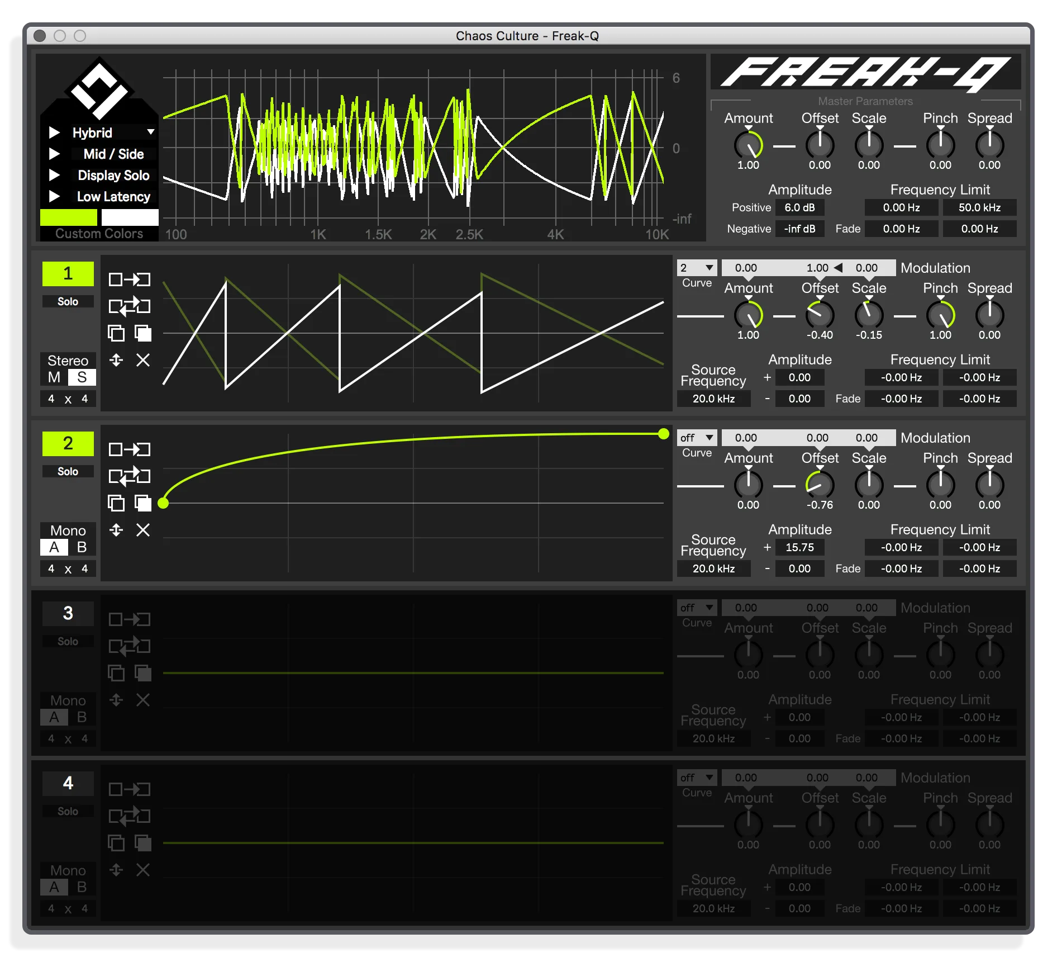Click band 4 copy-to-next arrow icon
1057x957 pixels.
point(129,789)
